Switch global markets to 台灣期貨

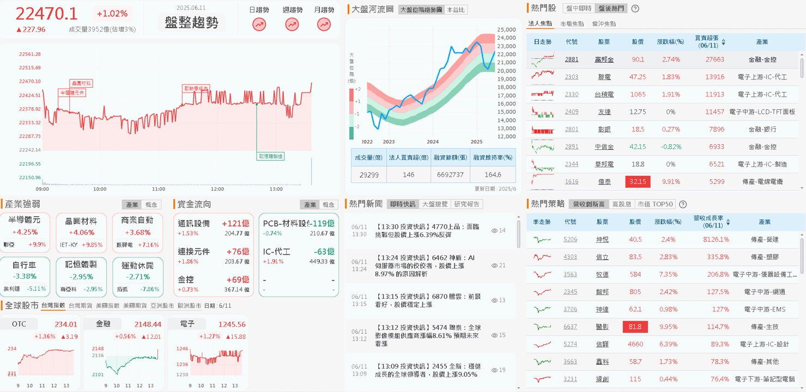[x=80, y=306]
